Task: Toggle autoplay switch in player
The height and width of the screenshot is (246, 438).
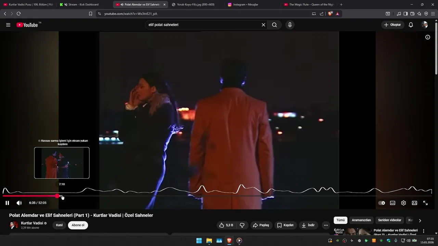Action: (382, 203)
